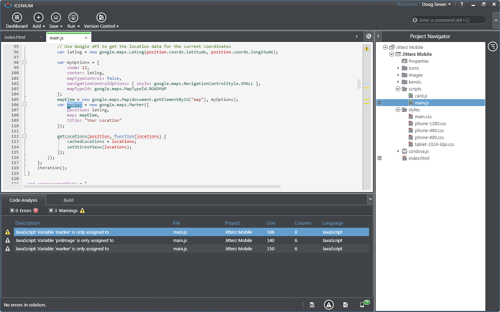The image size is (500, 312).
Task: Open the Dashboard icon in toolbar
Action: 17,17
